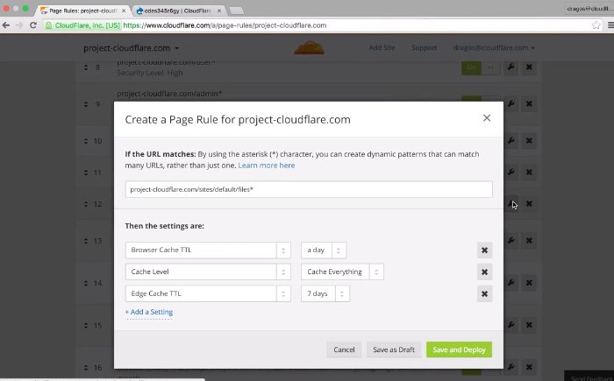Edit rule 13 with the wrench icon
Image resolution: width=614 pixels, height=381 pixels.
tap(510, 241)
